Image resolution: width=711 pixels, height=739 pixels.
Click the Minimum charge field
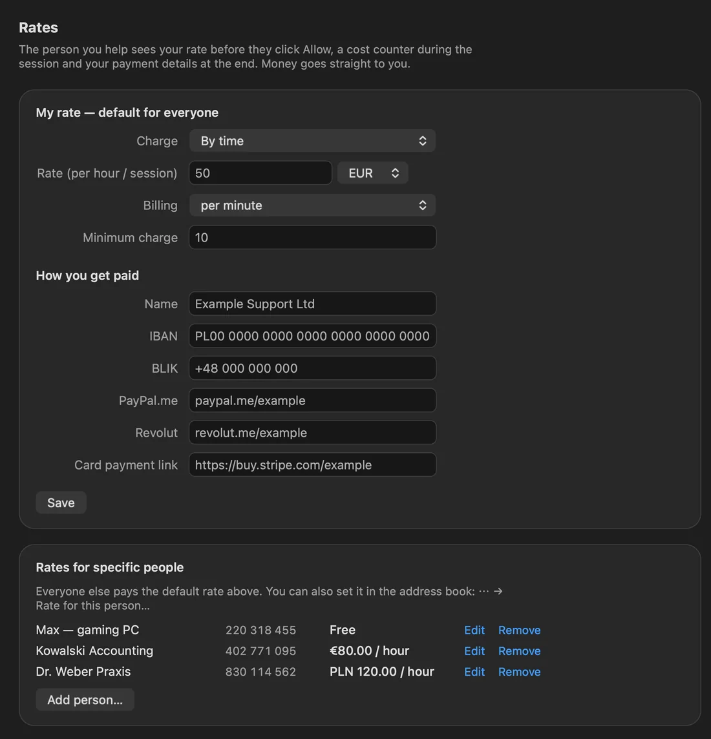[312, 238]
